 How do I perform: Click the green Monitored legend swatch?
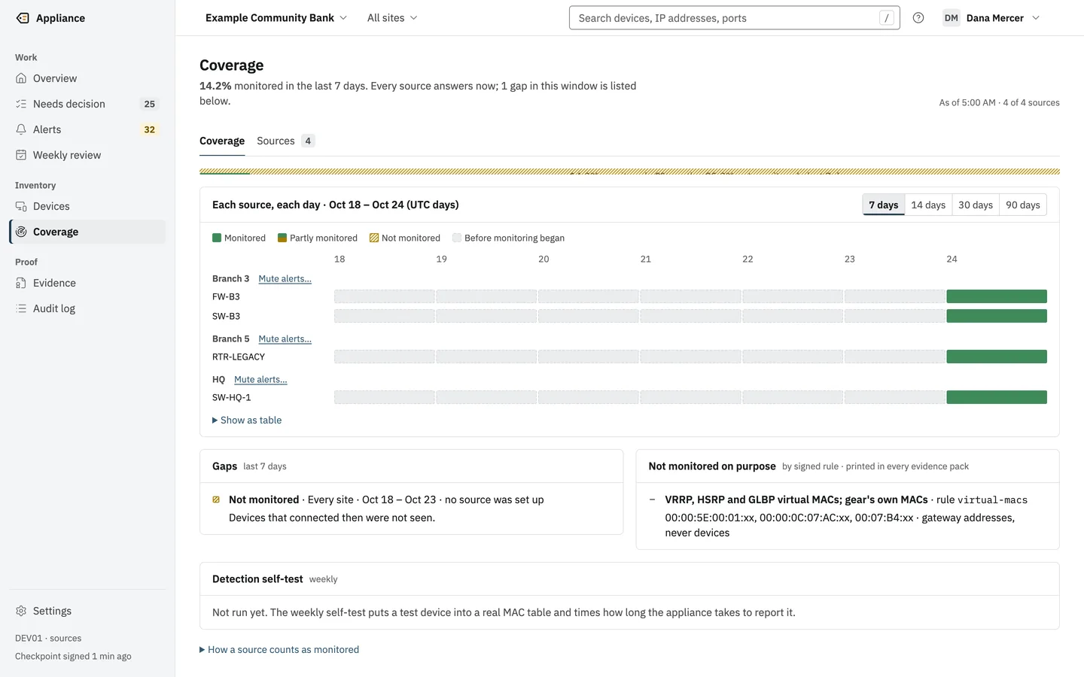pos(217,238)
